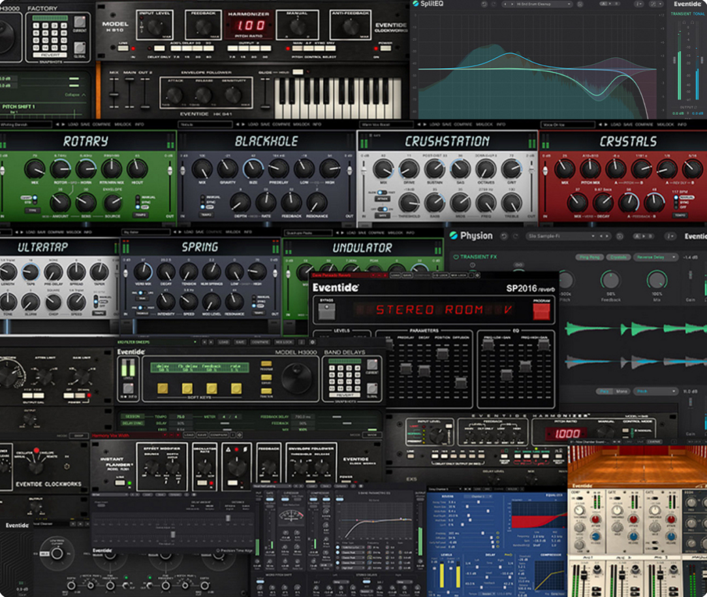Click the Tempo button on Rotary
Screen dimensions: 707x597
click(140, 215)
